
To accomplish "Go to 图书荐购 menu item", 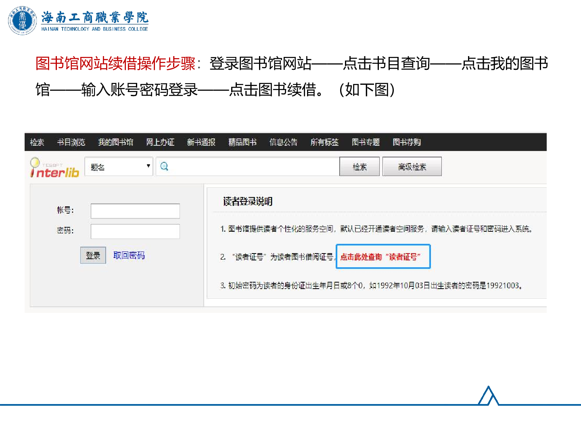I will tap(407, 142).
